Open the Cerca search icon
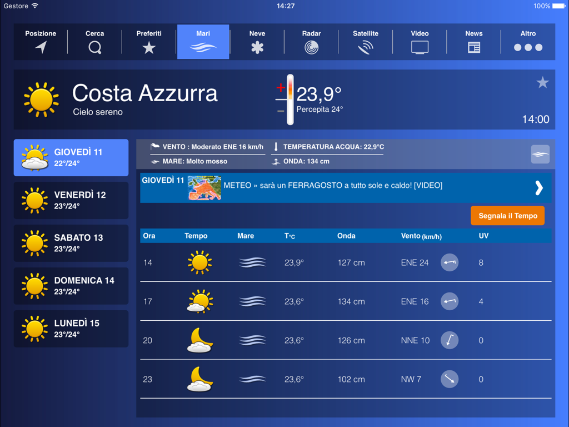 [x=94, y=47]
